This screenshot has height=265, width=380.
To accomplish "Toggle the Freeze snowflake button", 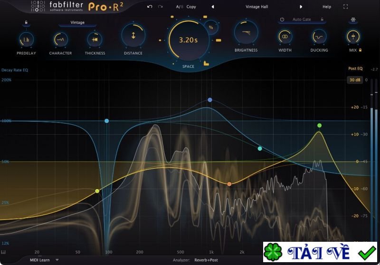I will point(353,19).
